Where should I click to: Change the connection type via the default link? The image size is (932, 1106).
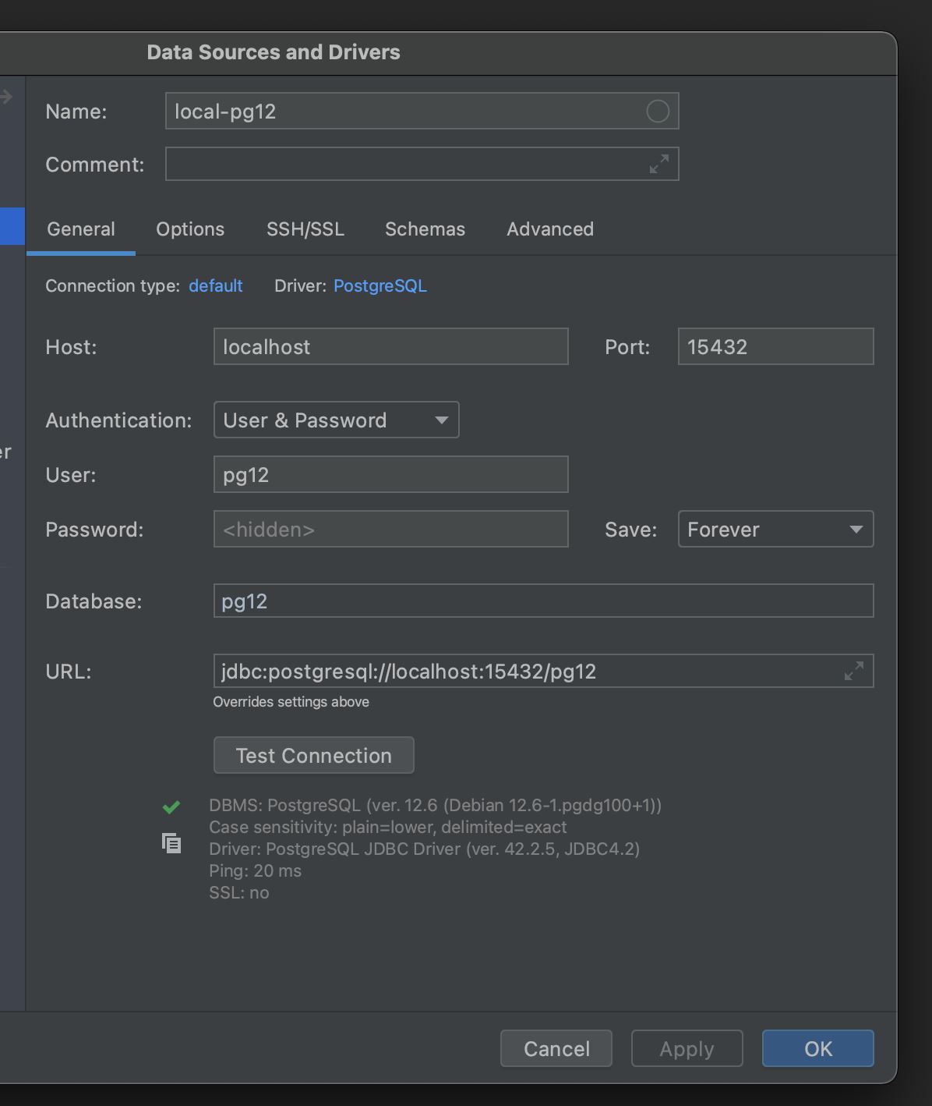click(x=216, y=286)
